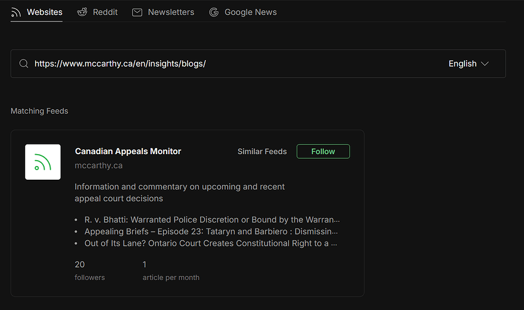Open the Canadian Appeals Monitor title
Image resolution: width=524 pixels, height=310 pixels.
[128, 151]
